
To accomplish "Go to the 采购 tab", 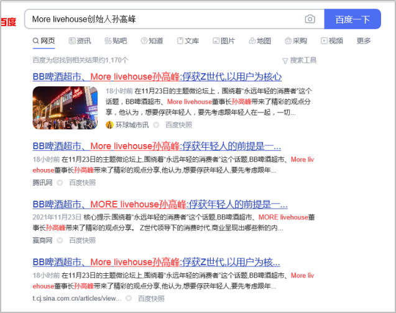I will pos(295,41).
